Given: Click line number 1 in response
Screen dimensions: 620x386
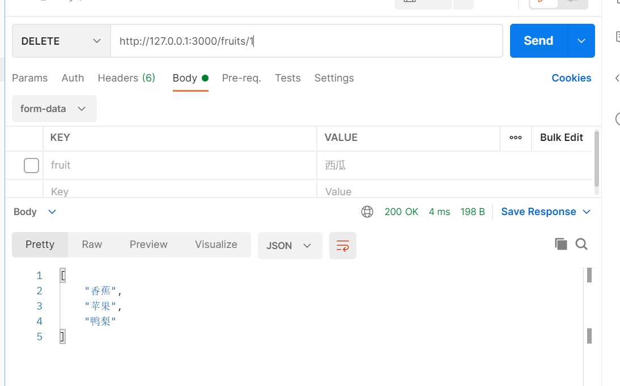Looking at the screenshot, I should click(39, 276).
